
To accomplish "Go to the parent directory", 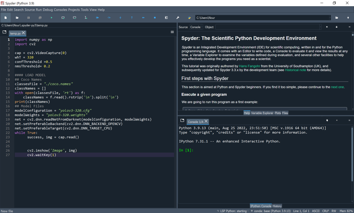I will [348, 18].
